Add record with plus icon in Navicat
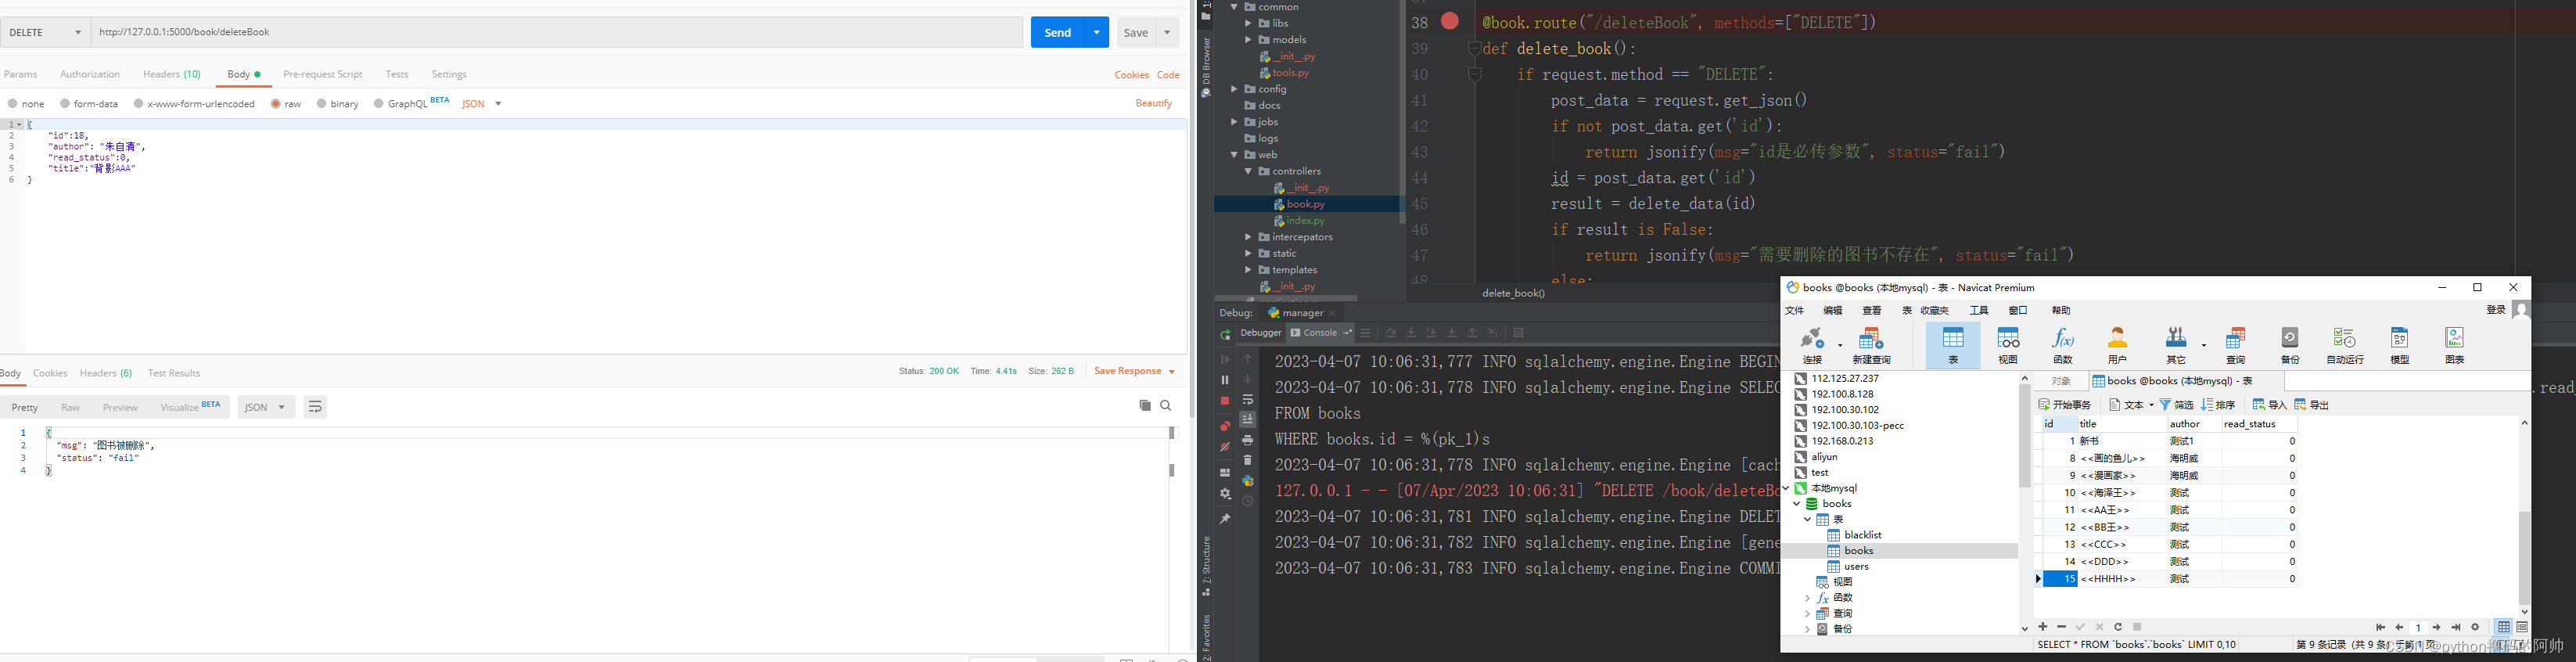2576x662 pixels. [x=2043, y=627]
